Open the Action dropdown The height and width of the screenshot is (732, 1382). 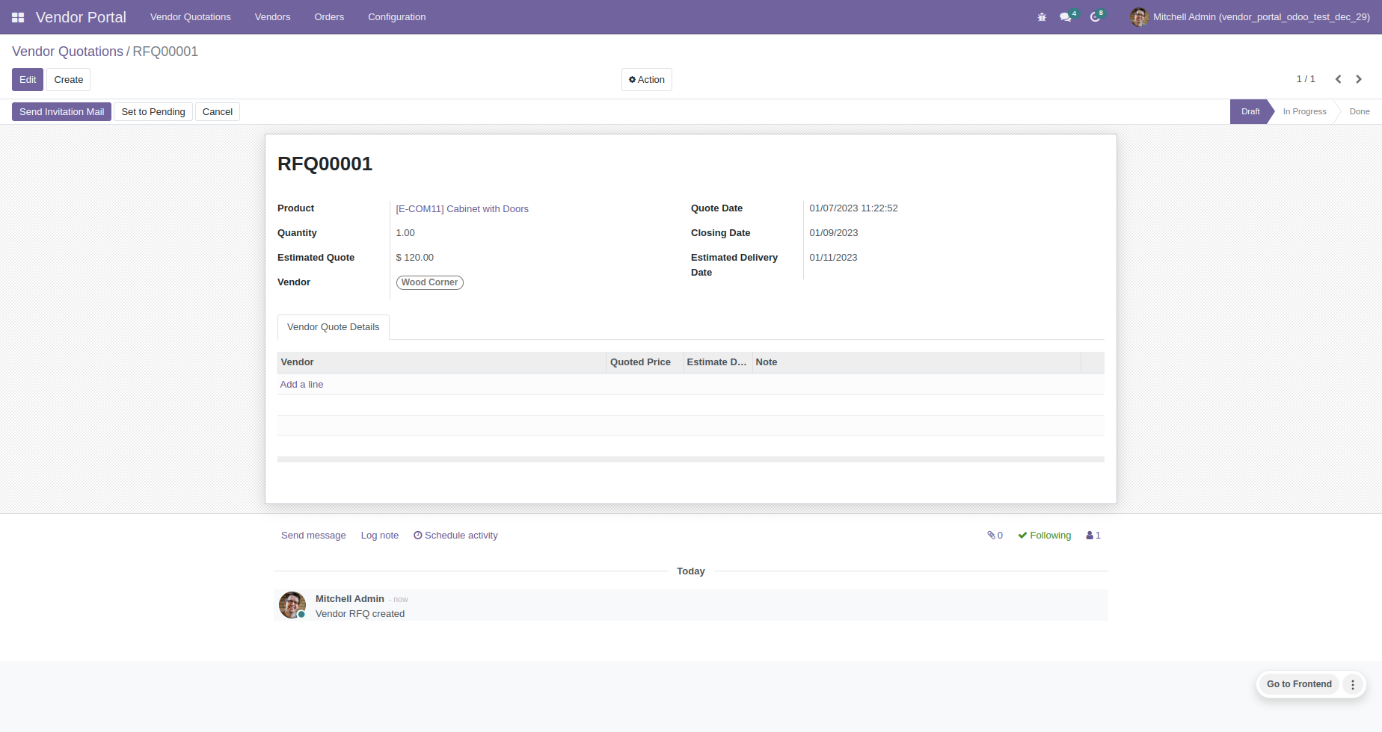647,80
